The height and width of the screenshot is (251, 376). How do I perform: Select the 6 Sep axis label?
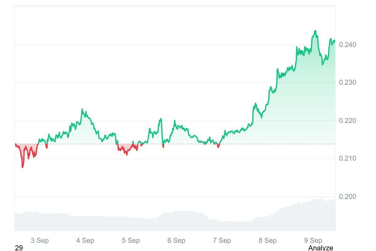click(x=176, y=240)
